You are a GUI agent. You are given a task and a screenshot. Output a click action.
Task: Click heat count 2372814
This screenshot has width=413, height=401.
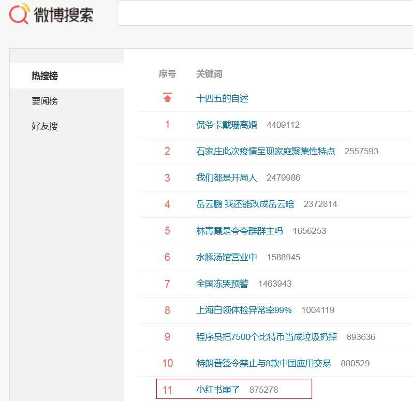click(x=320, y=204)
